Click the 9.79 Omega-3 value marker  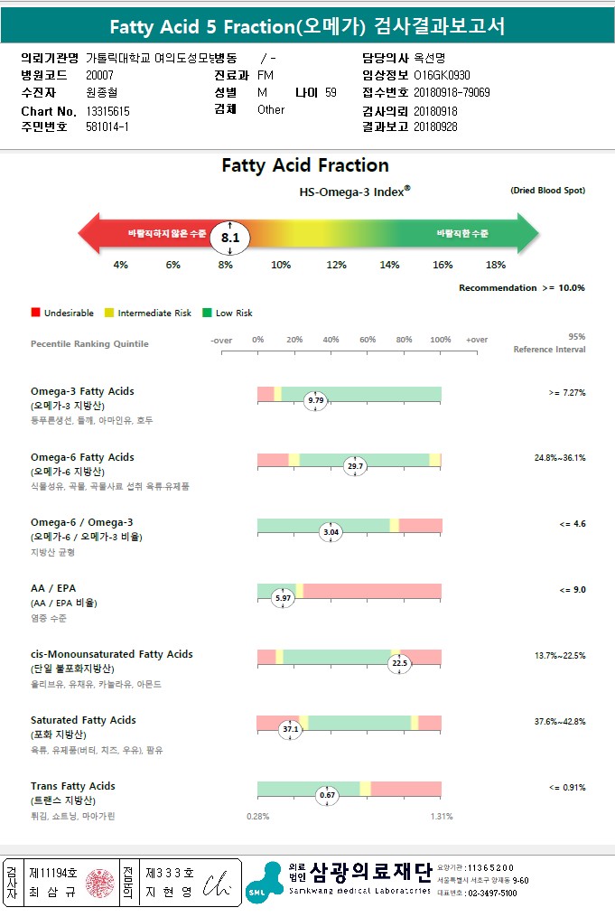pos(315,399)
